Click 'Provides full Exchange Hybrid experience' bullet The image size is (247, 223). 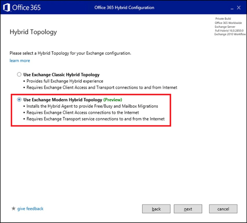pos(65,81)
